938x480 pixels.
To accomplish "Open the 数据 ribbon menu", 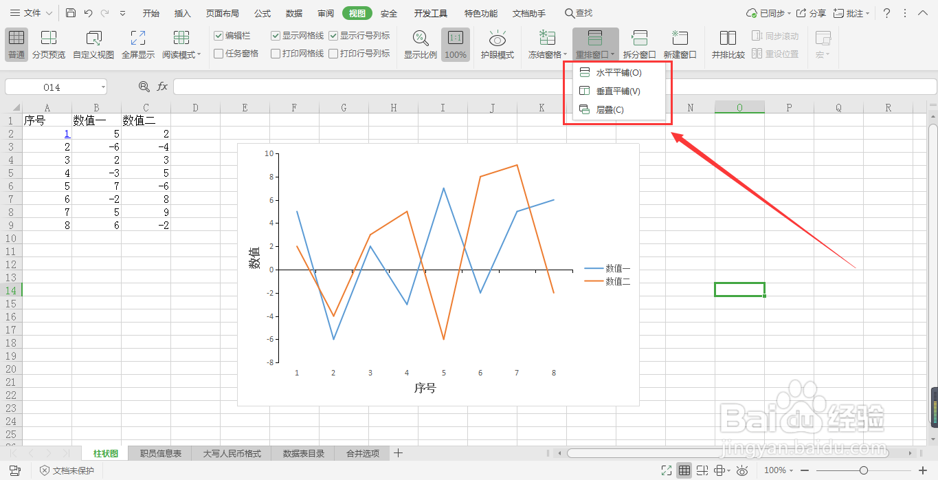I will tap(293, 12).
